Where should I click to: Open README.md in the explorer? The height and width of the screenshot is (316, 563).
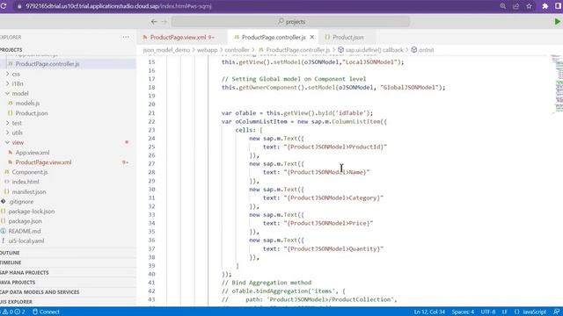[x=25, y=231]
